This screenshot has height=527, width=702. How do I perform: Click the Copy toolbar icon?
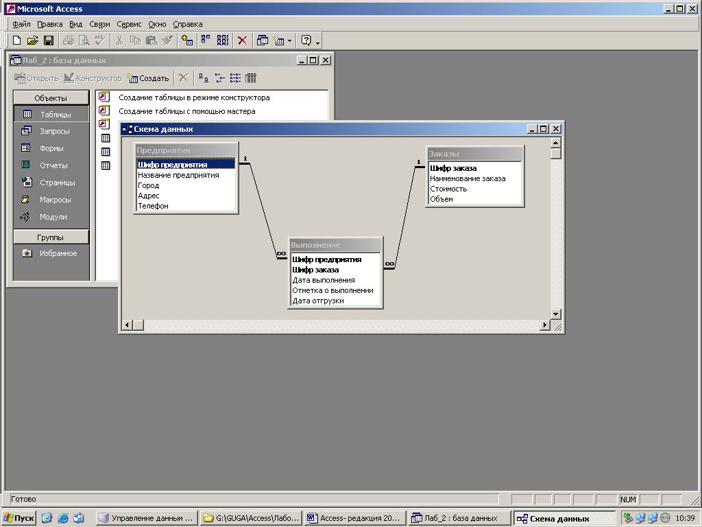click(x=135, y=40)
